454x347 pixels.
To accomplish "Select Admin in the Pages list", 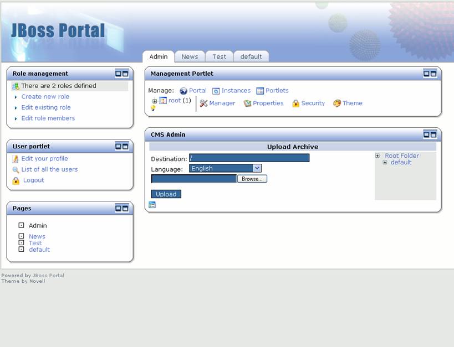I will [x=38, y=226].
